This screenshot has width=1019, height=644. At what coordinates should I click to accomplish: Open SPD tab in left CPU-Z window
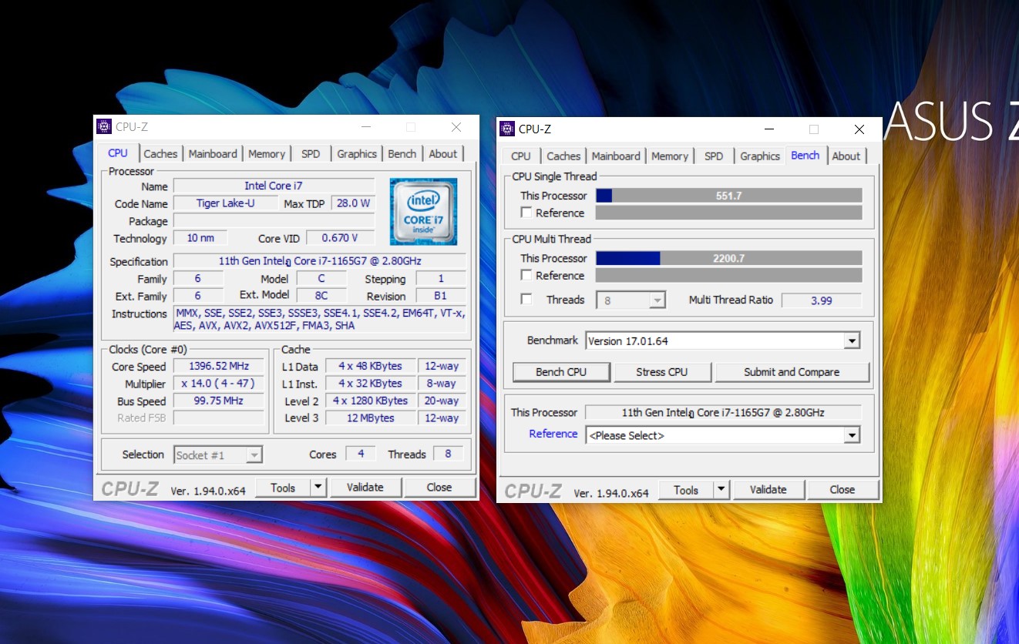pos(311,154)
